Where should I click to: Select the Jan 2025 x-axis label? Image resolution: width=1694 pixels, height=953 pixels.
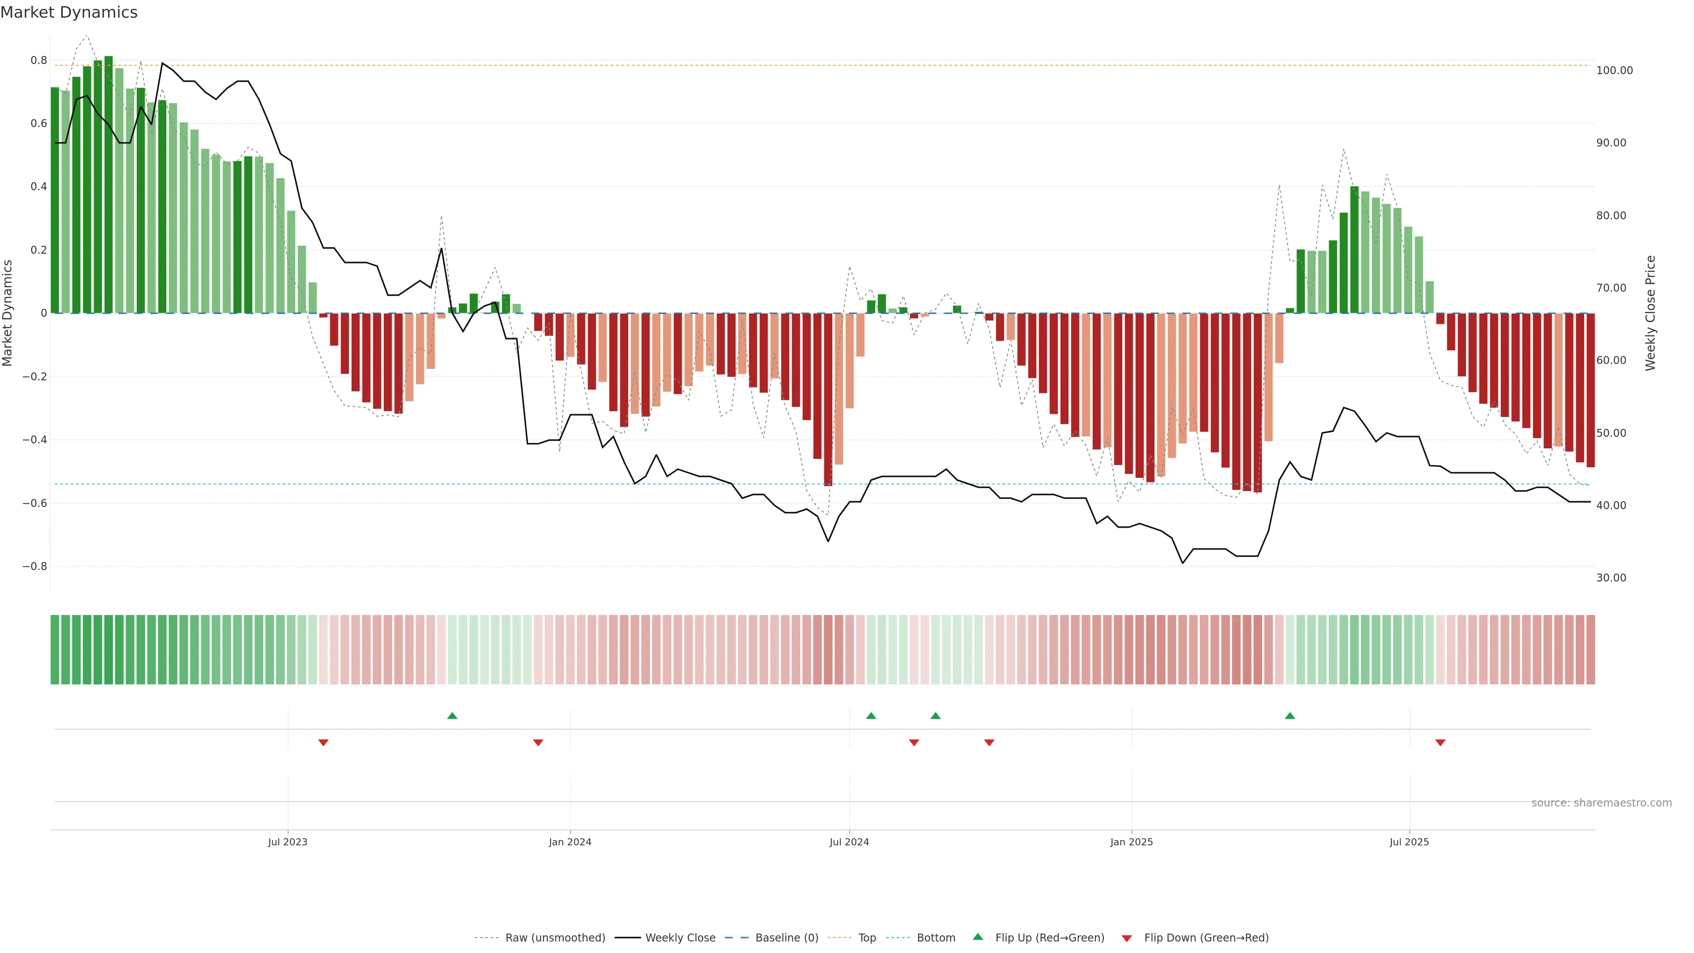click(x=1131, y=842)
